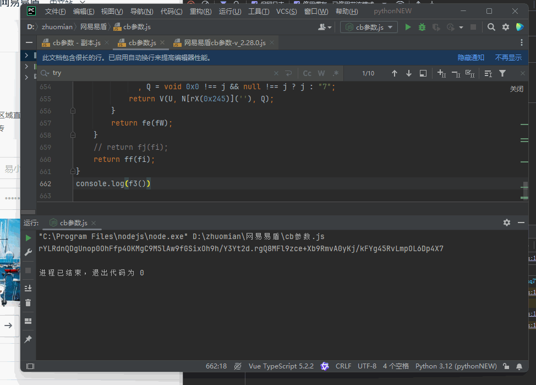Toggle match case (Cc) in search

pos(307,73)
